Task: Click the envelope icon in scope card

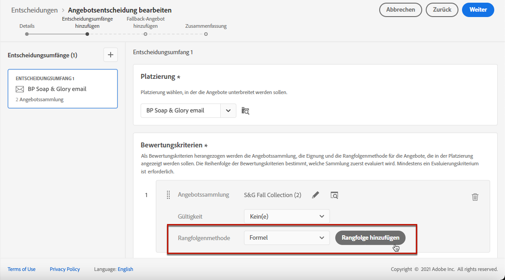Action: 20,89
